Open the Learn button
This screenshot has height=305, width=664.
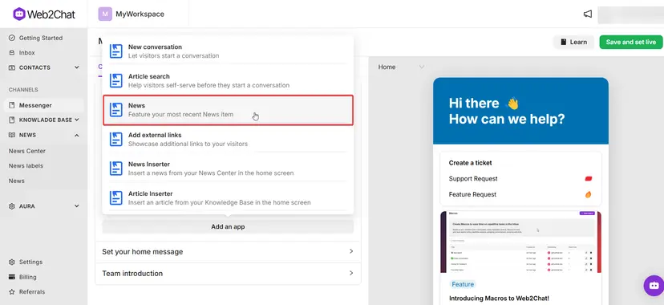[x=574, y=42]
